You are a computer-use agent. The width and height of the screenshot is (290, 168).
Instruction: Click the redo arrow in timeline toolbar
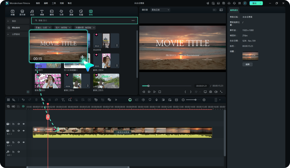[30, 100]
